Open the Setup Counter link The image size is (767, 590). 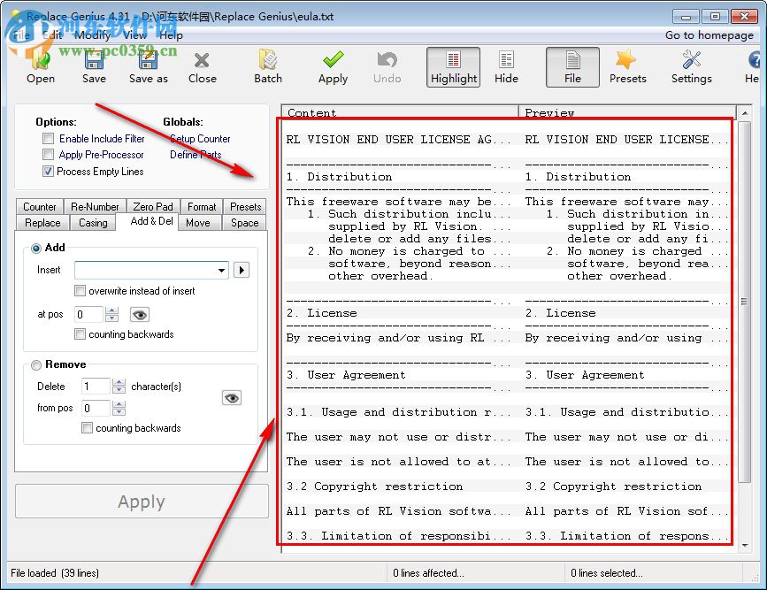click(x=200, y=139)
